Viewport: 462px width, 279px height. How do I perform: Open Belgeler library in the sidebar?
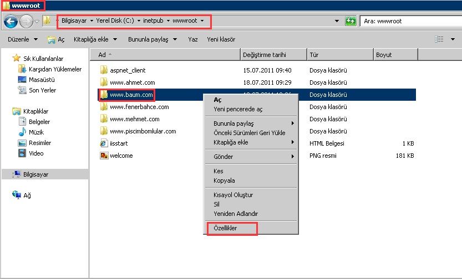coord(39,122)
